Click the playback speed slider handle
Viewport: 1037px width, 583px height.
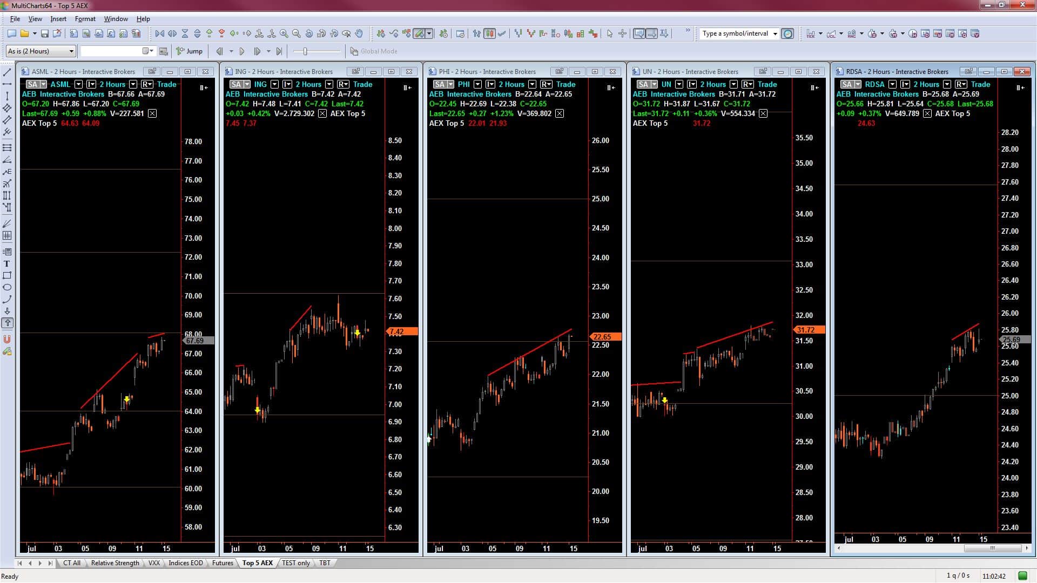tap(305, 51)
